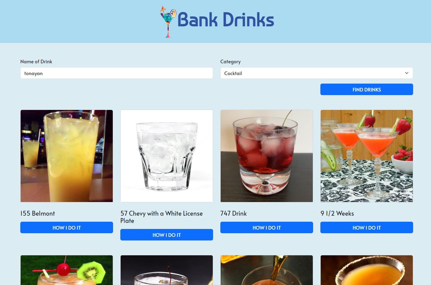The image size is (431, 285).
Task: Open the dark cherry cocktail thumbnail in second row
Action: 167,270
